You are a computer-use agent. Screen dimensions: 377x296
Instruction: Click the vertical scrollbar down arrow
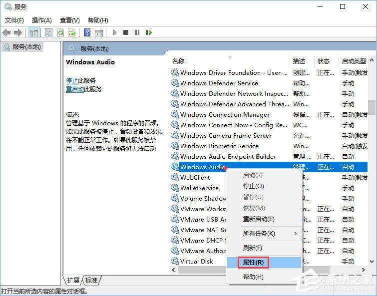click(x=372, y=262)
